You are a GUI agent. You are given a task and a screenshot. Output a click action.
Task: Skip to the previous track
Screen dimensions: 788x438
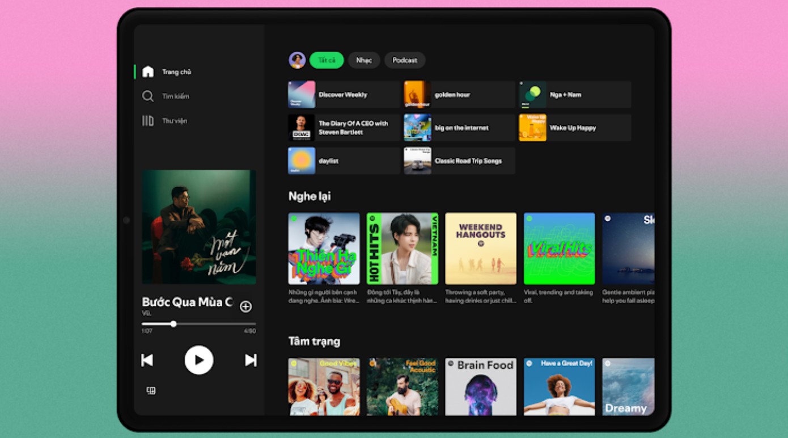click(x=147, y=360)
